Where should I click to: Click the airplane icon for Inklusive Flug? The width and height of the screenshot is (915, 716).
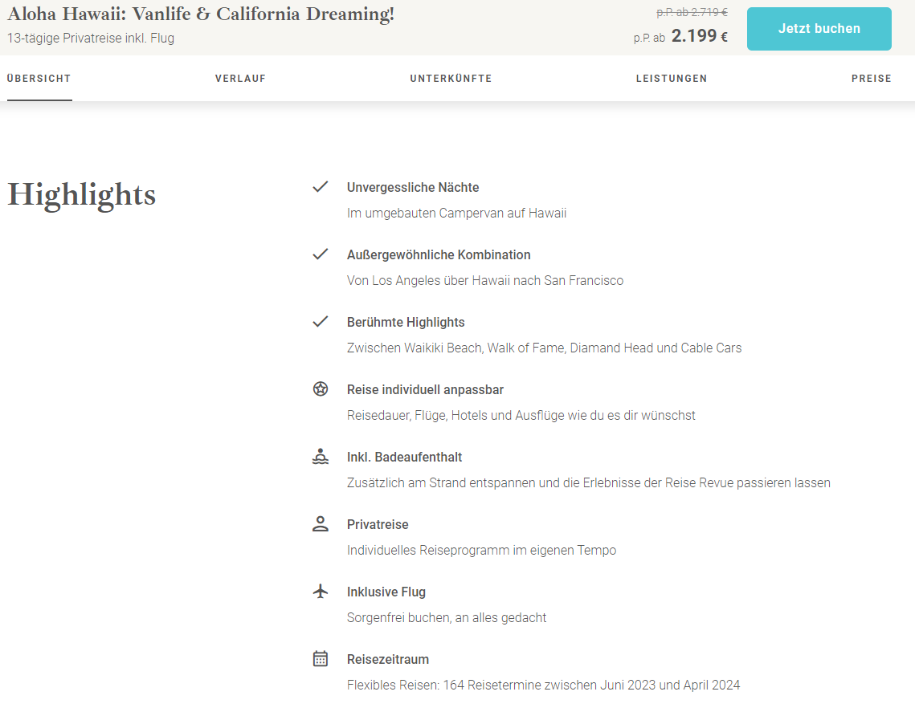321,592
